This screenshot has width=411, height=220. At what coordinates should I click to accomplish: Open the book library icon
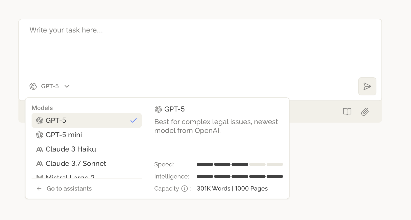[x=347, y=112]
